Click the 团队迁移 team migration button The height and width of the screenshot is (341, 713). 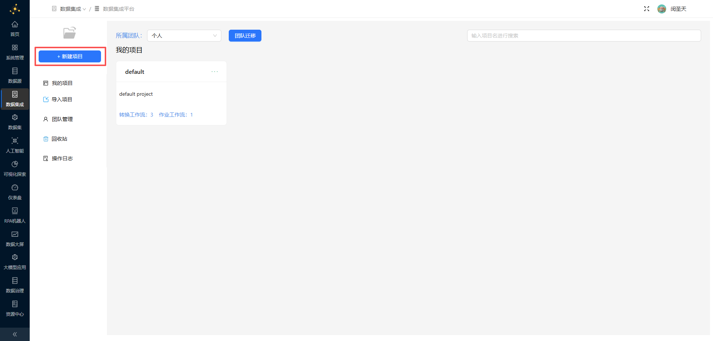[245, 36]
